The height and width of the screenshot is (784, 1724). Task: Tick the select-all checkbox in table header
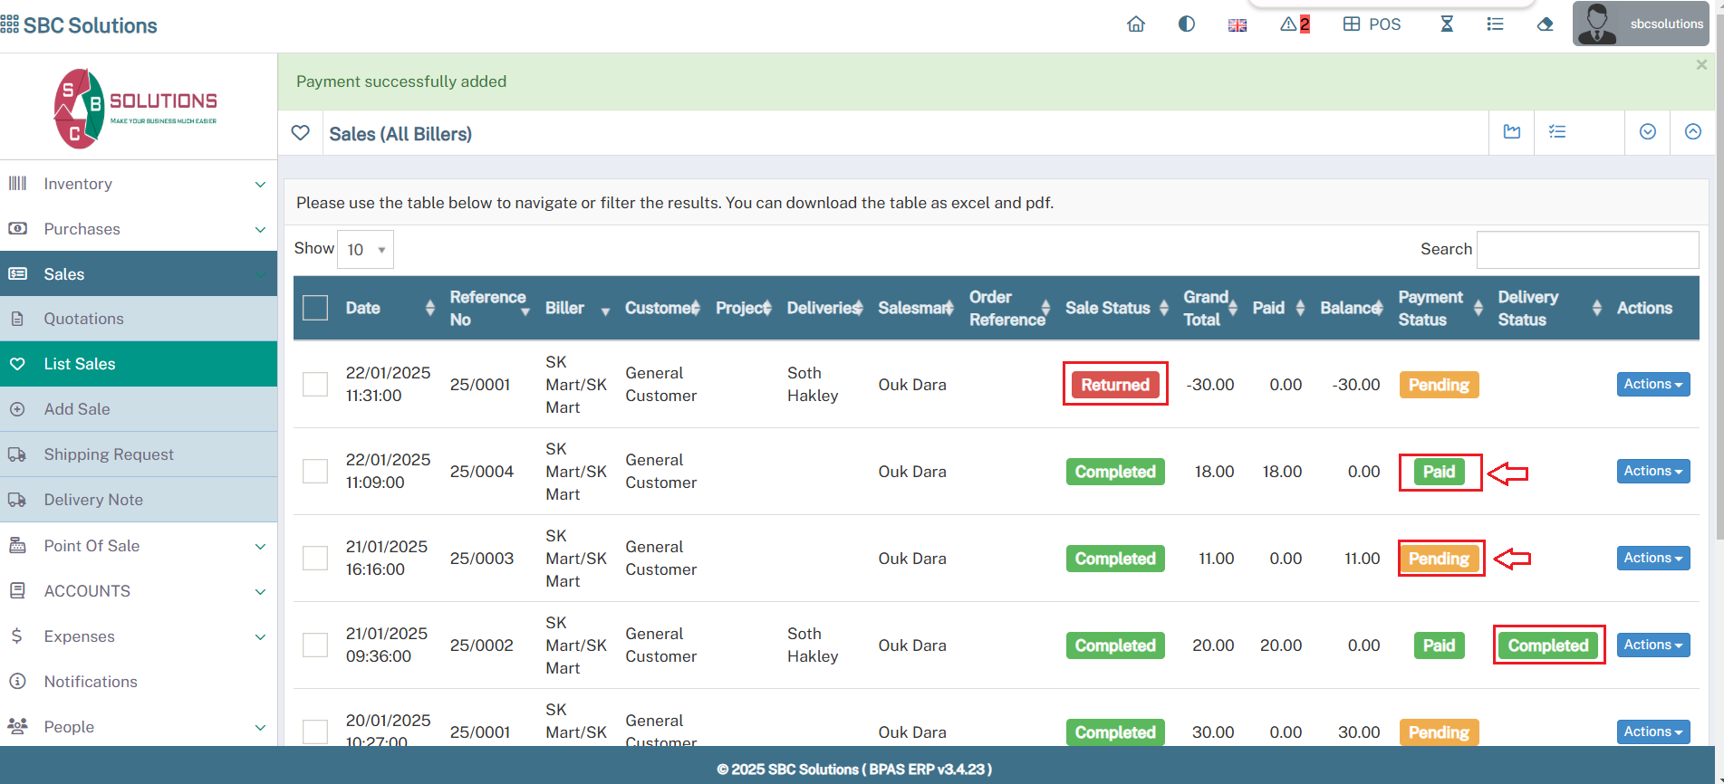click(x=315, y=308)
